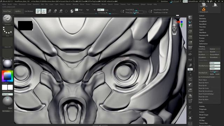Click the SharpenMask button
The image size is (224, 126).
215,55
